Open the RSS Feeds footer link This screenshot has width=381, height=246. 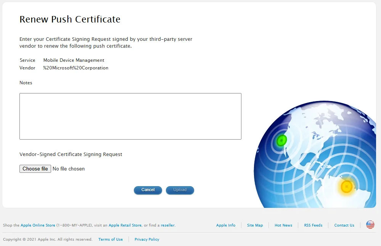coord(313,225)
